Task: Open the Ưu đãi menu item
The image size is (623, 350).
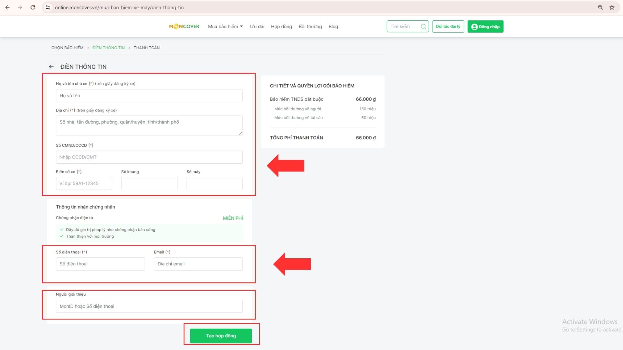Action: pos(257,27)
